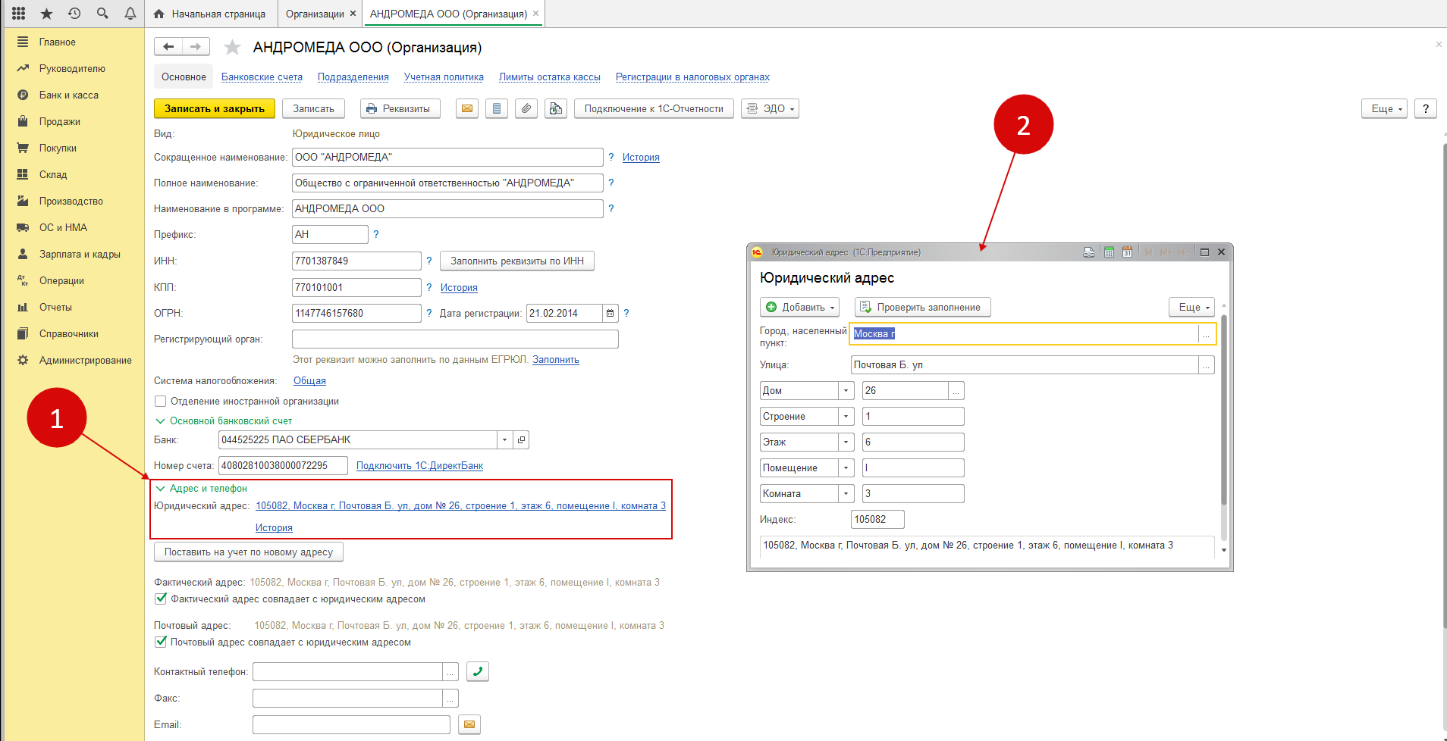Image resolution: width=1447 pixels, height=741 pixels.
Task: Open calendar icon in address window title
Action: pos(1128,252)
